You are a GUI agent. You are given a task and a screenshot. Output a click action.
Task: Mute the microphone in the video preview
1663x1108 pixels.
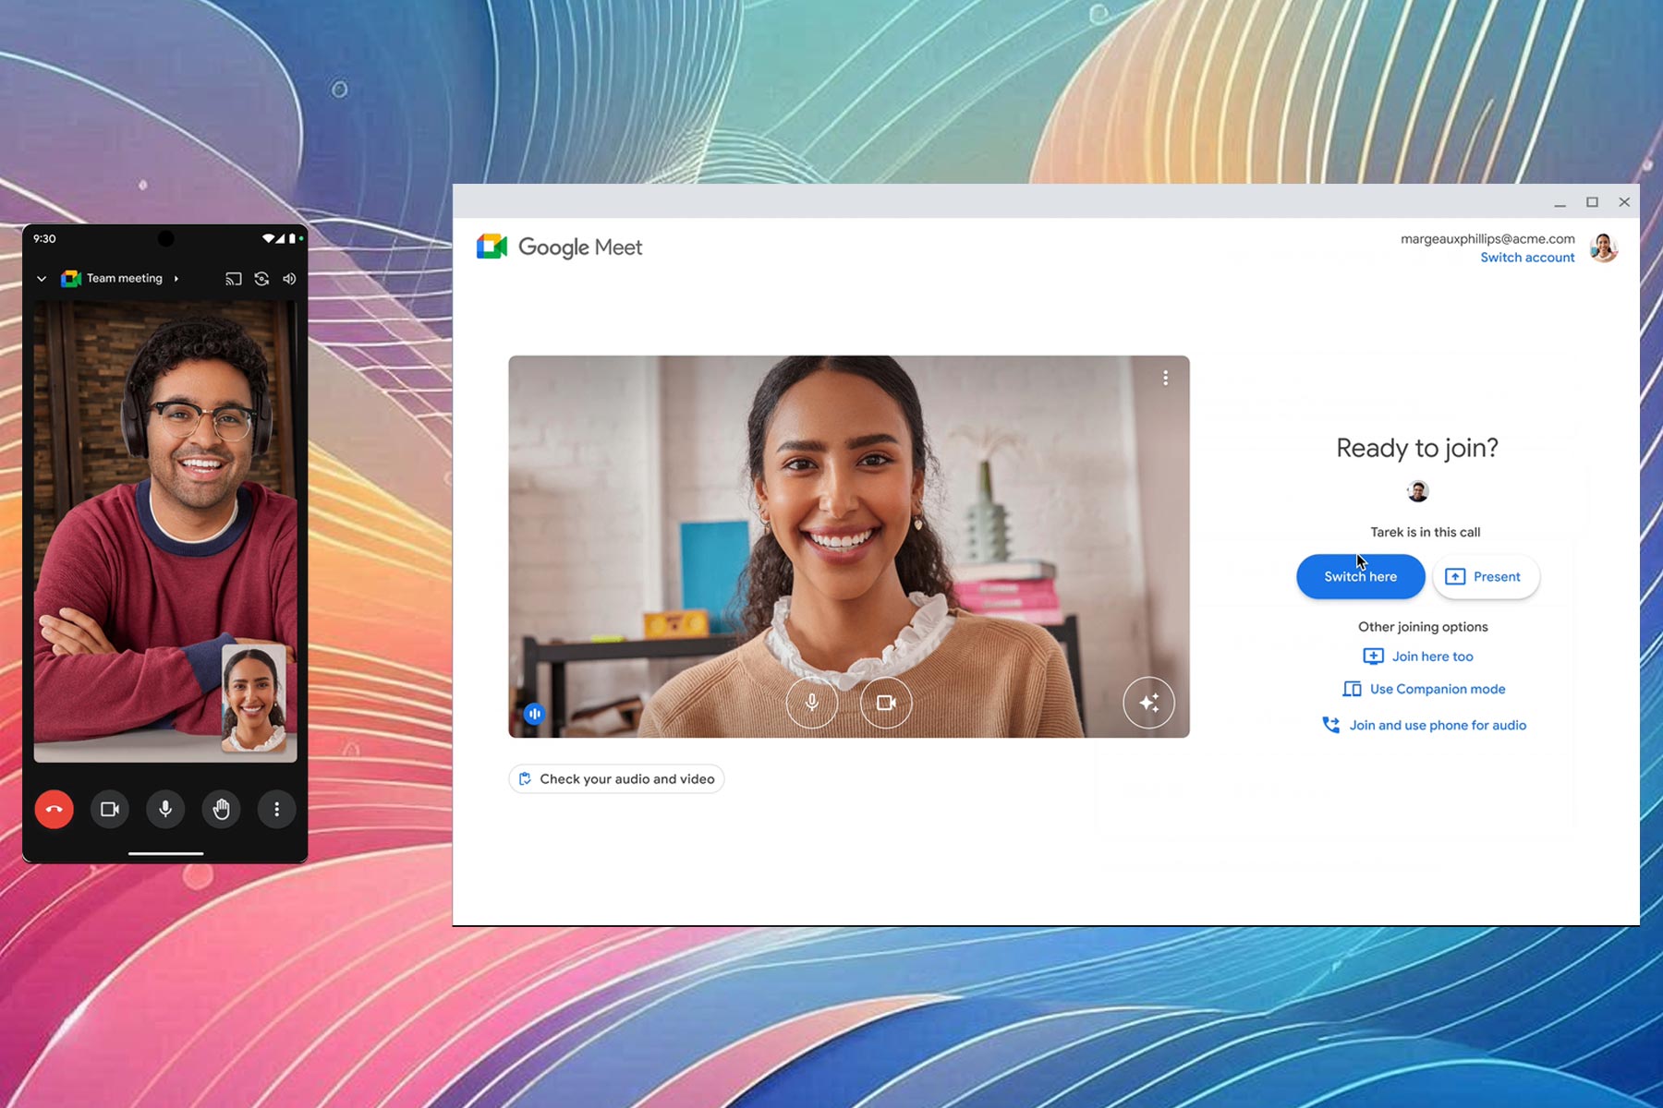[811, 703]
